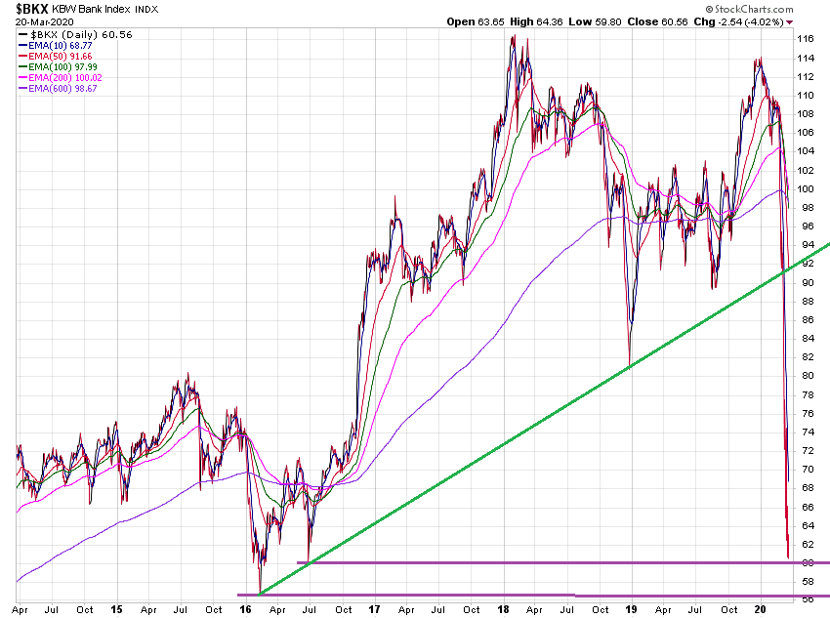Click the 86 price axis label
Image resolution: width=830 pixels, height=618 pixels.
tap(808, 319)
